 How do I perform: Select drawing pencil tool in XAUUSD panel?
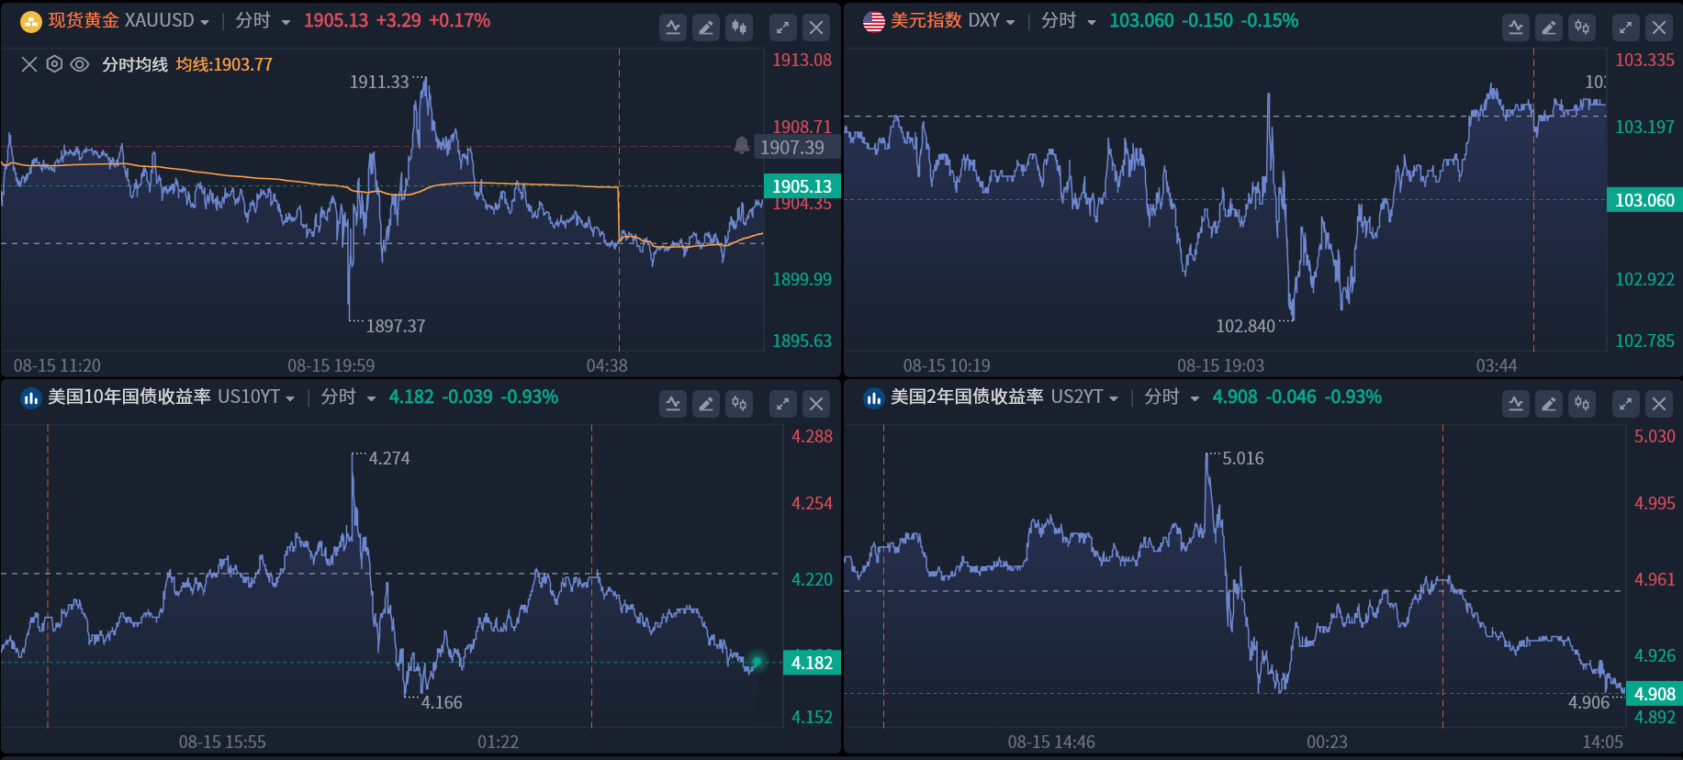pos(706,28)
